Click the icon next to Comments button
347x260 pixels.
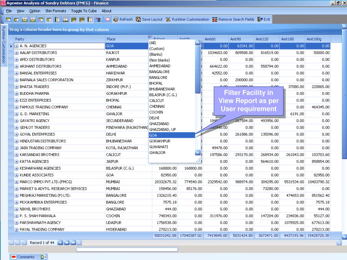coord(43,257)
